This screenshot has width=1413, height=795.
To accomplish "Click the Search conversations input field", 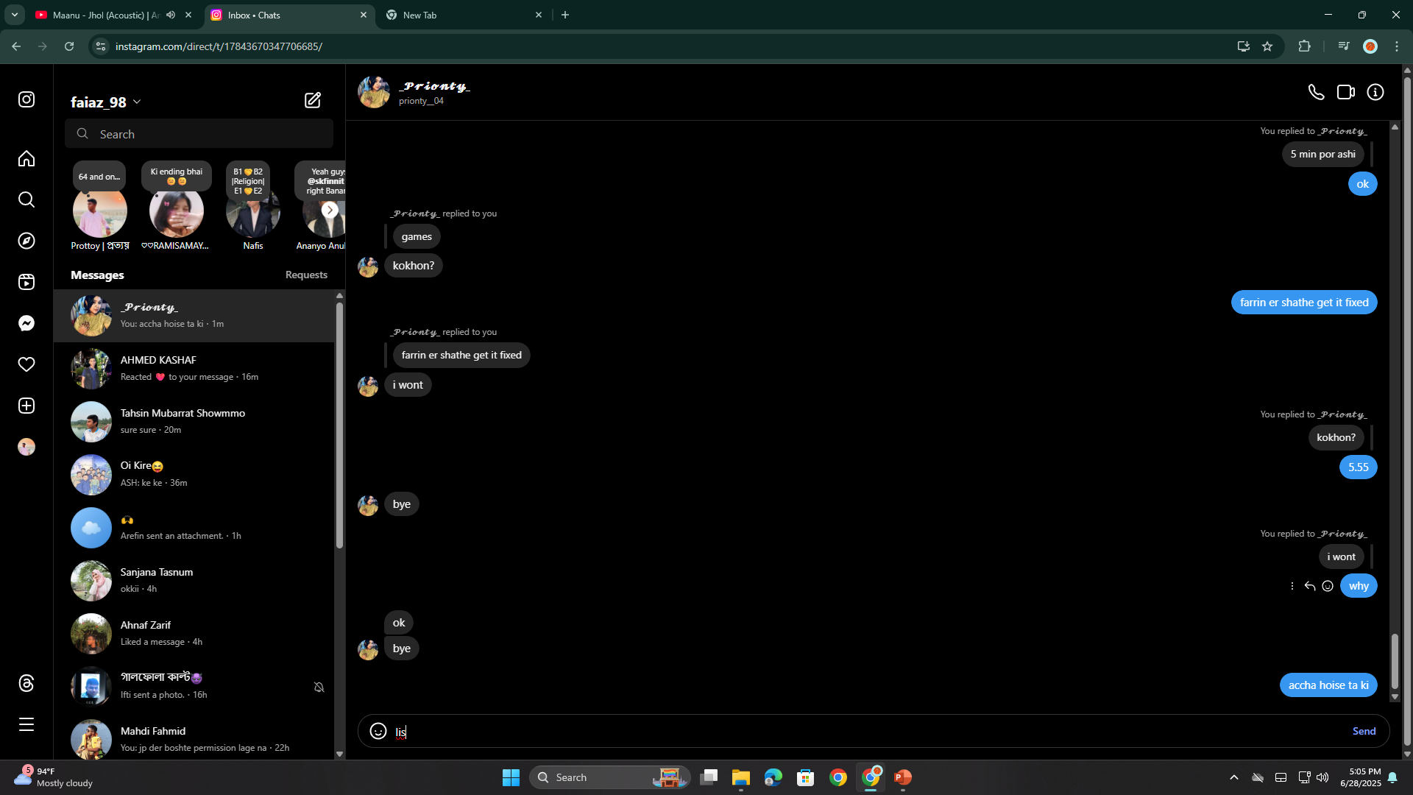I will pos(199,134).
